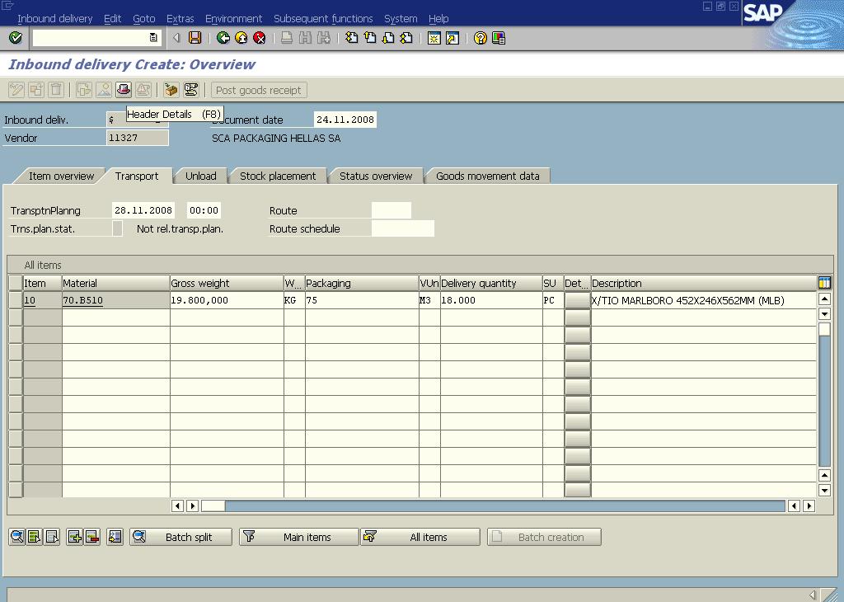Collapse the command field with the triangle arrow
The height and width of the screenshot is (602, 844).
tap(176, 38)
